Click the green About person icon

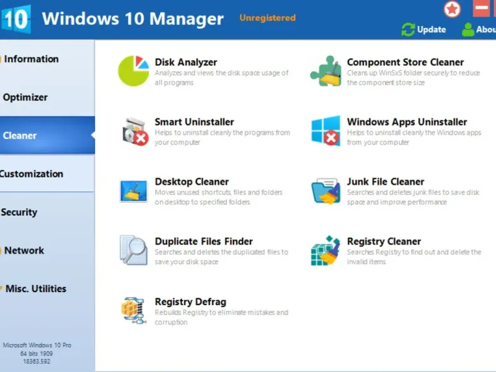coord(467,30)
